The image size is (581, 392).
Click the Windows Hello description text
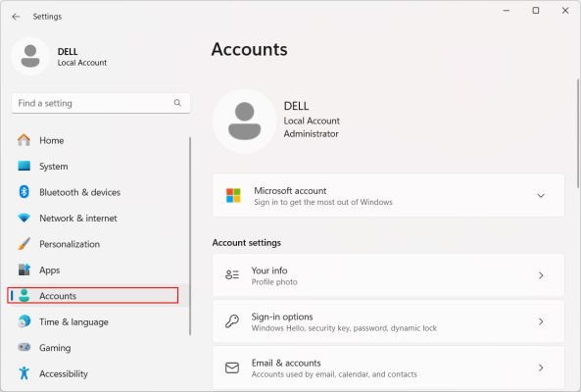click(x=344, y=328)
